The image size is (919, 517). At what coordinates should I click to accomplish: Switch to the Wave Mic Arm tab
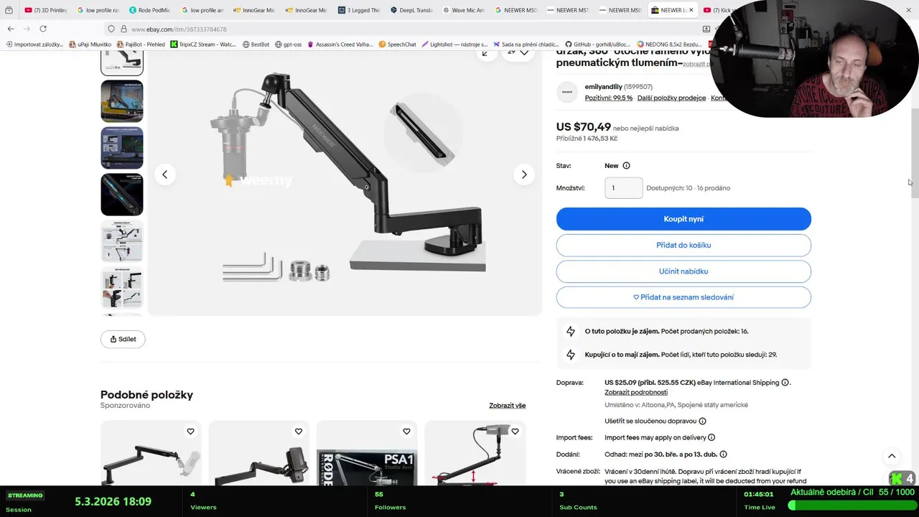click(x=464, y=10)
